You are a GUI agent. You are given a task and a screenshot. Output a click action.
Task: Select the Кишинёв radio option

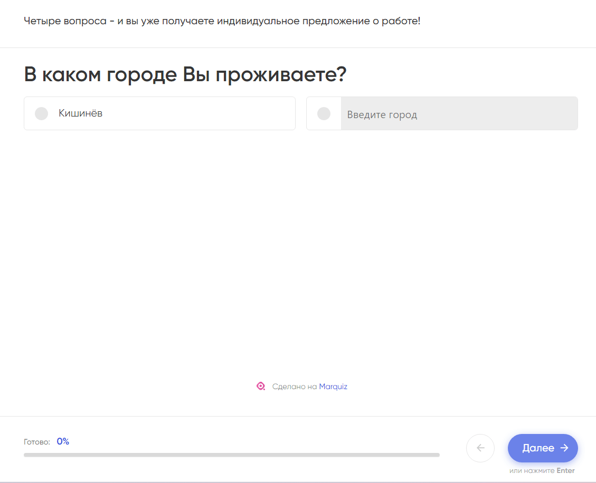tap(159, 113)
